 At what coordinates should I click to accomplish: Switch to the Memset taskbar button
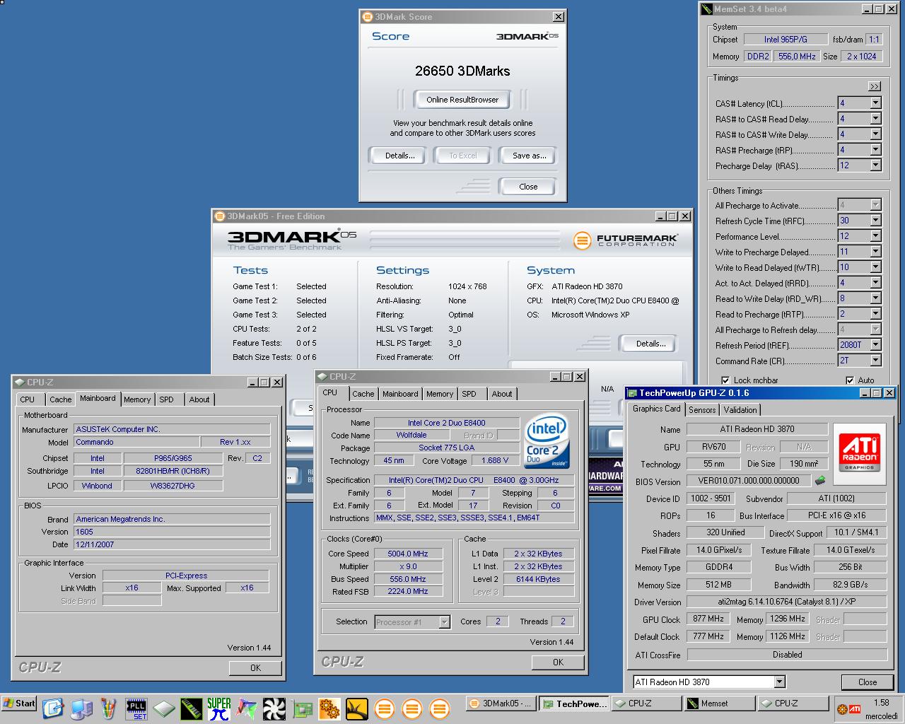point(718,703)
